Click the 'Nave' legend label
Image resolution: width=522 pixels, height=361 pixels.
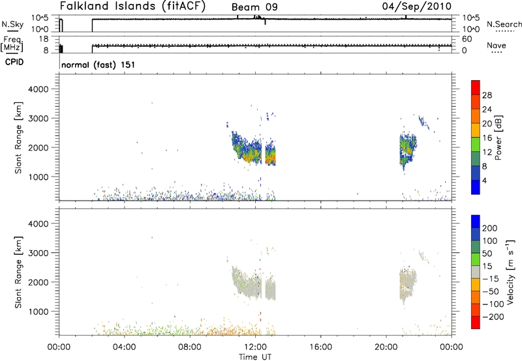[x=497, y=46]
